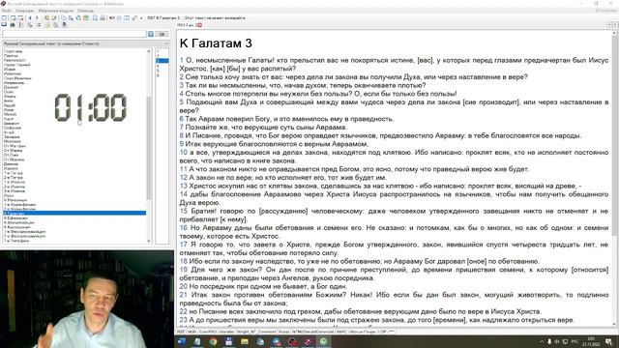Open the Файл menu
The image size is (619, 348).
(7, 11)
